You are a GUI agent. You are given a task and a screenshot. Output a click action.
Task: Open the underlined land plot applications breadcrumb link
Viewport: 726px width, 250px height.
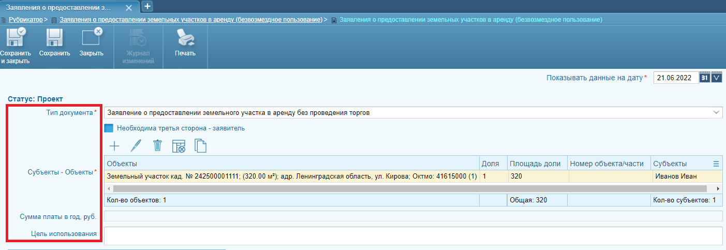tap(191, 20)
